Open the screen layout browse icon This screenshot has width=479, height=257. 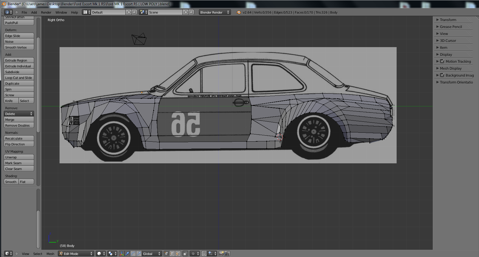(86, 12)
